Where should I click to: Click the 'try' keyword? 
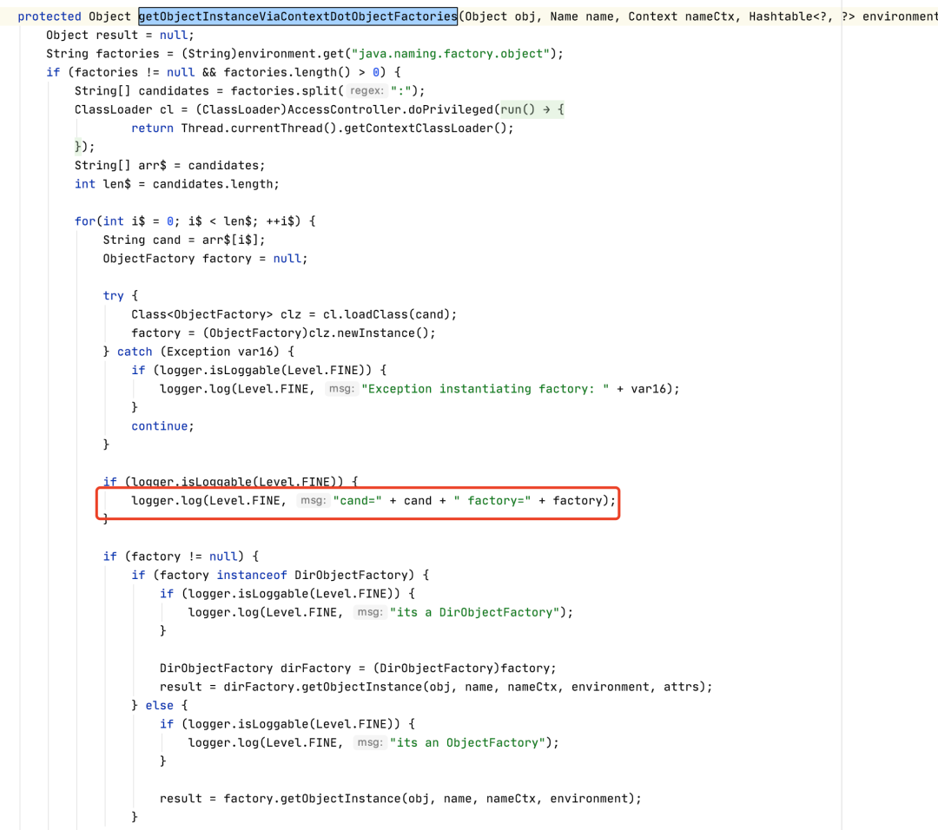[x=113, y=295]
